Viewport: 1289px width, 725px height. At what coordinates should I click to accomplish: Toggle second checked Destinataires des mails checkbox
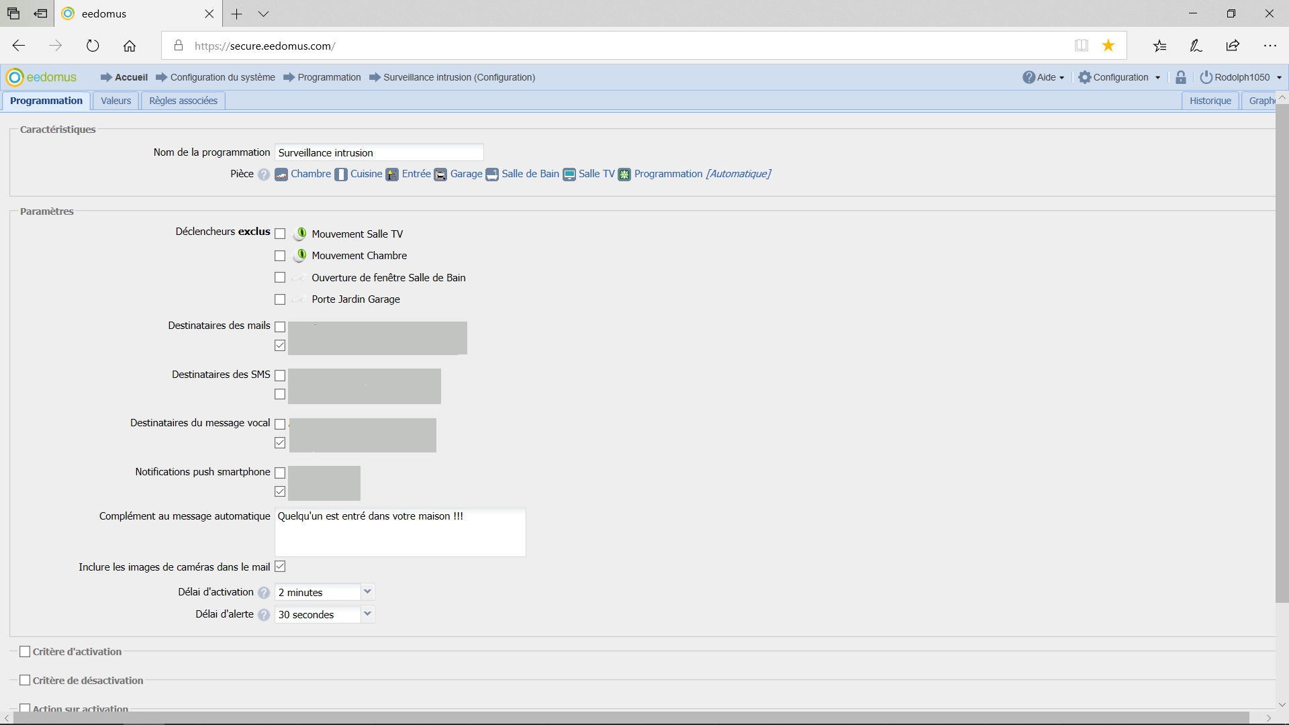(x=280, y=345)
